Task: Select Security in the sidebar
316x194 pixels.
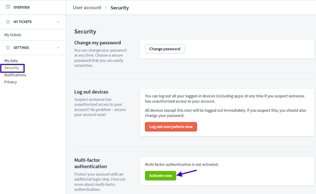Action: click(x=12, y=68)
